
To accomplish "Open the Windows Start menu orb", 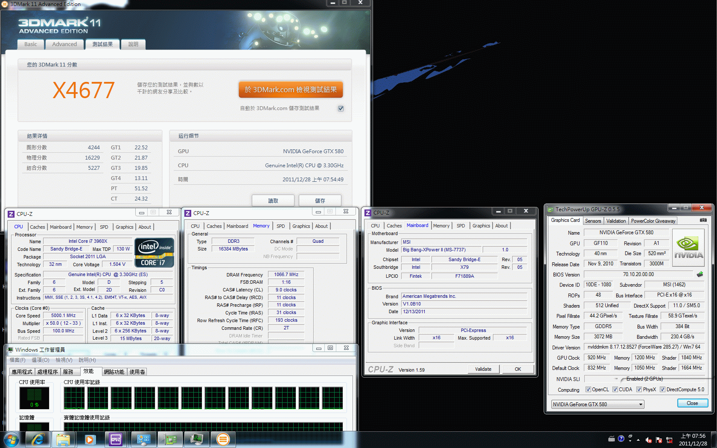I will pos(11,439).
